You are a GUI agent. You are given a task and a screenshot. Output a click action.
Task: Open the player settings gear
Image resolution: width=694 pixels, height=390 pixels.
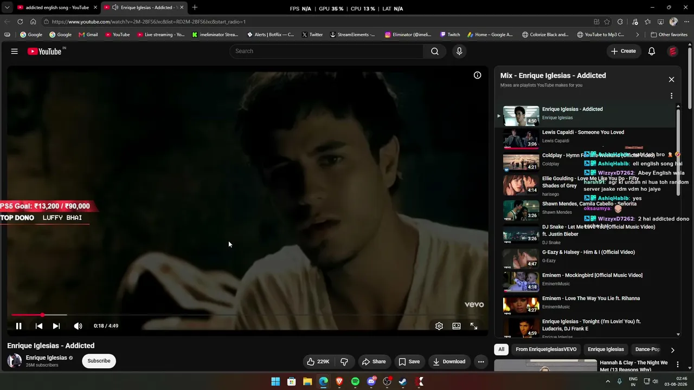[439, 326]
